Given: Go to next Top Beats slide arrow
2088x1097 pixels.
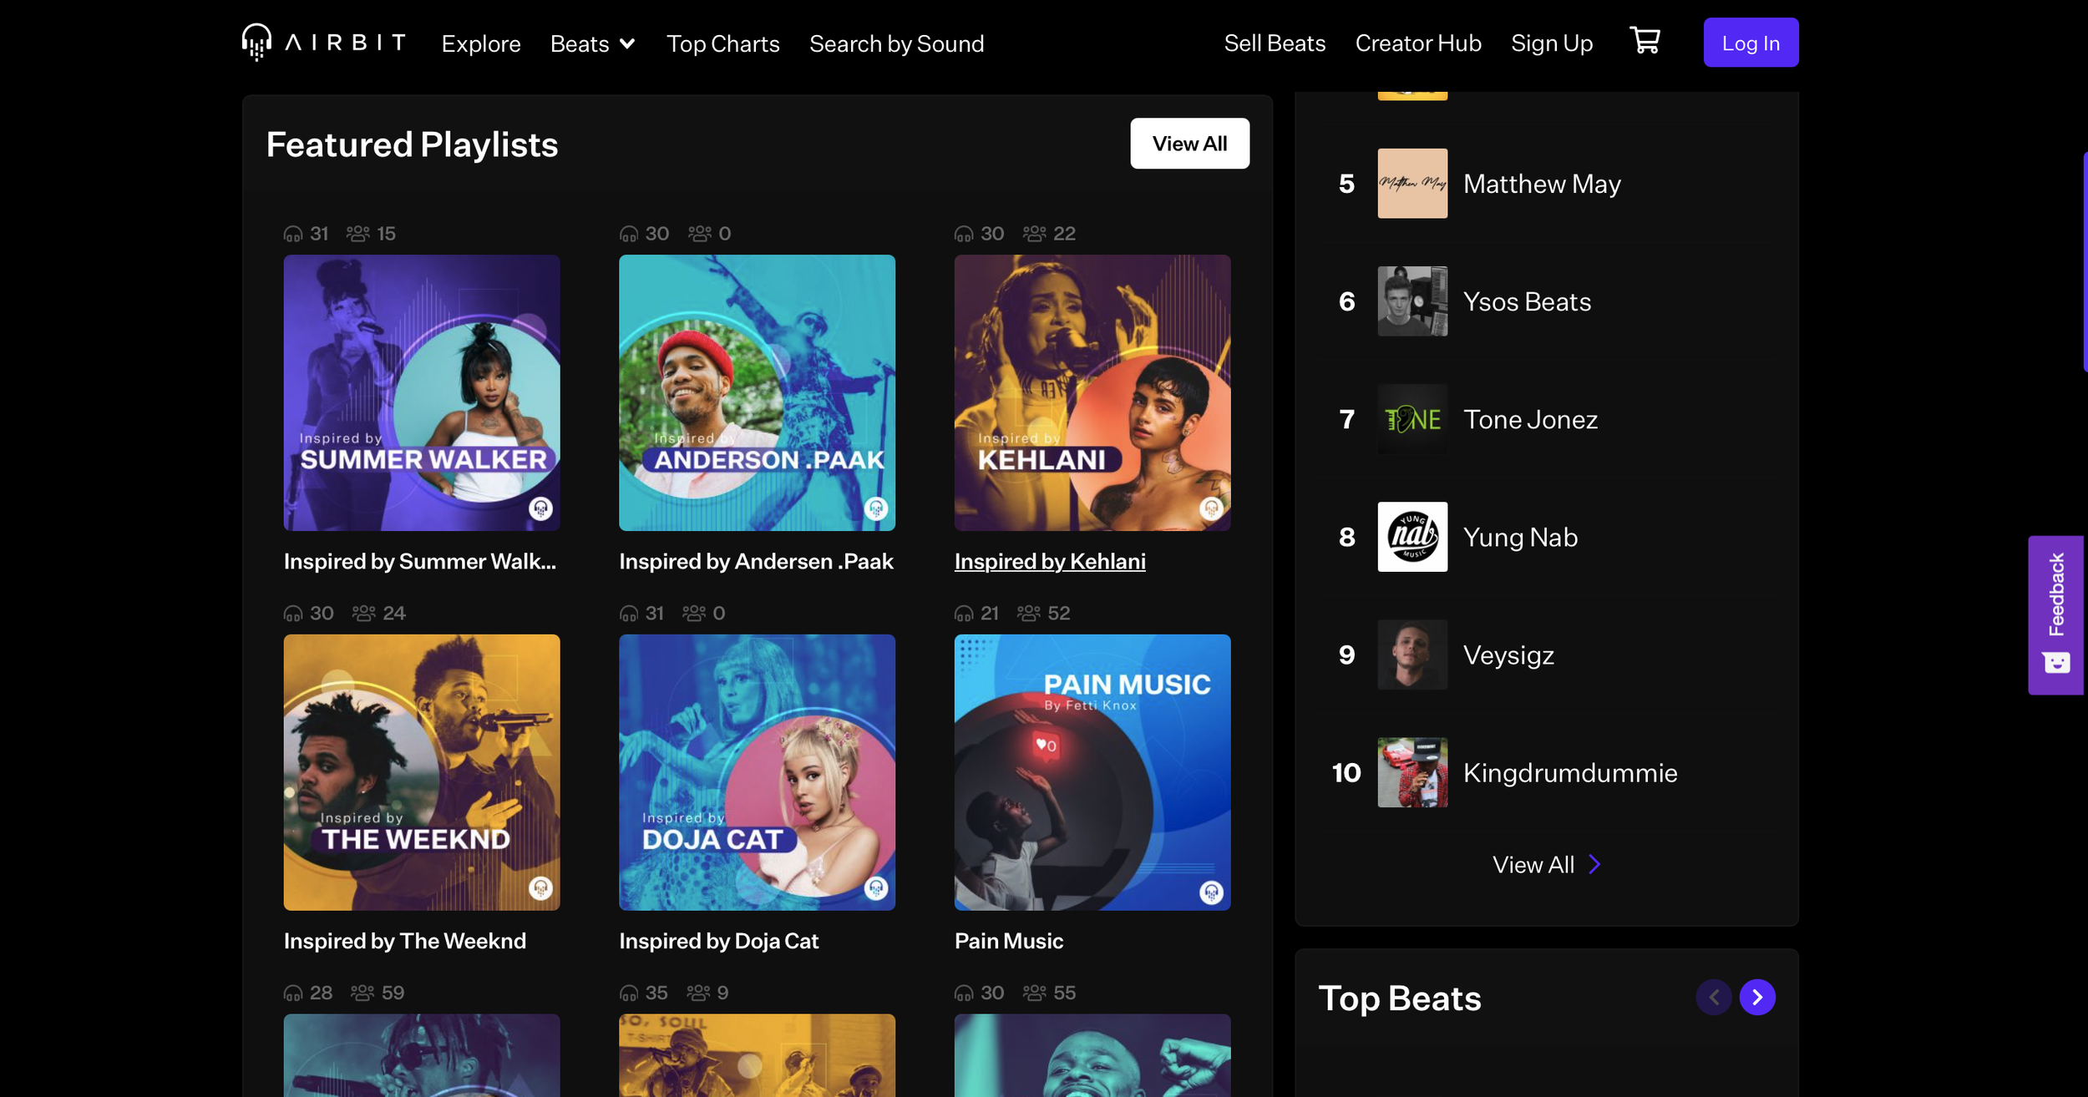Looking at the screenshot, I should [x=1757, y=997].
